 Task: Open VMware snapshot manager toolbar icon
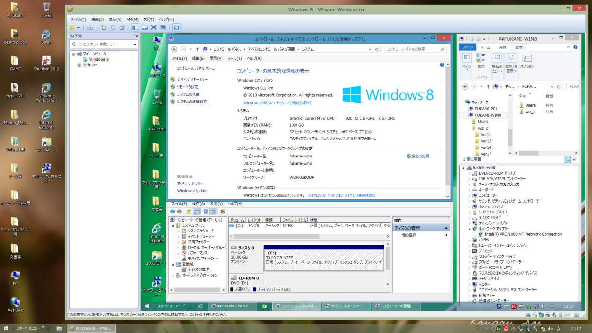click(122, 28)
